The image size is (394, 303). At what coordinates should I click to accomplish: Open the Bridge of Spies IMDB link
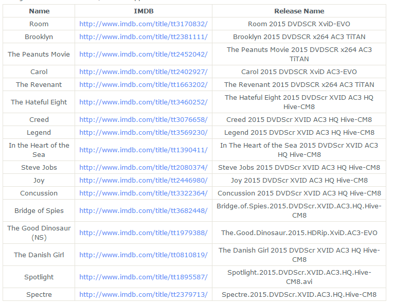pos(144,211)
